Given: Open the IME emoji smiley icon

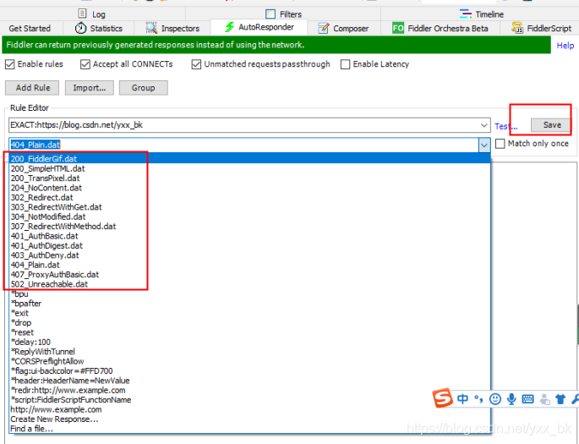Looking at the screenshot, I should pyautogui.click(x=495, y=399).
